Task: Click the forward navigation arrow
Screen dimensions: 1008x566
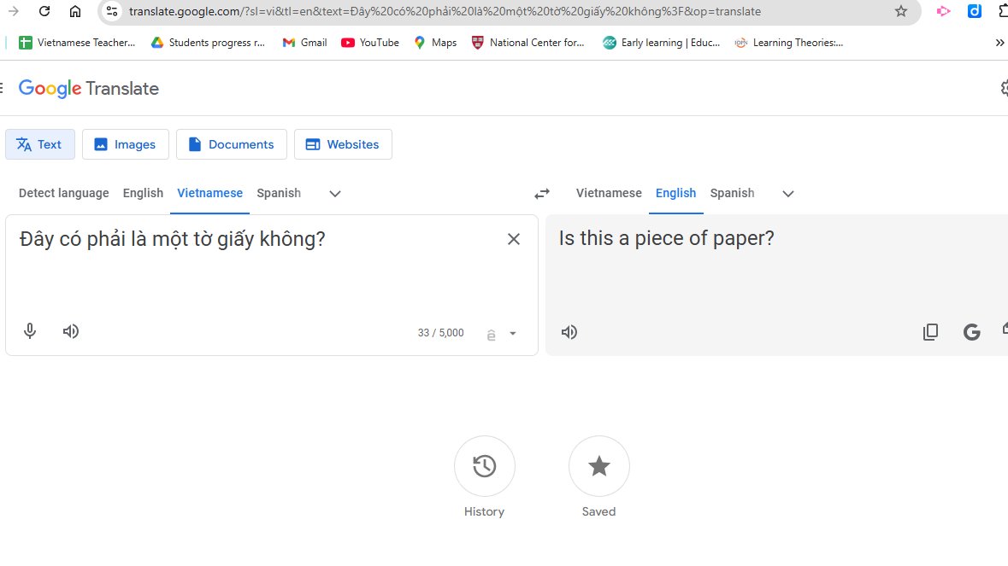Action: tap(14, 12)
